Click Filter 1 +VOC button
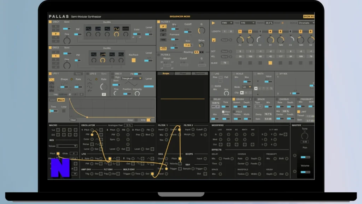The width and height of the screenshot is (362, 204). point(163,40)
